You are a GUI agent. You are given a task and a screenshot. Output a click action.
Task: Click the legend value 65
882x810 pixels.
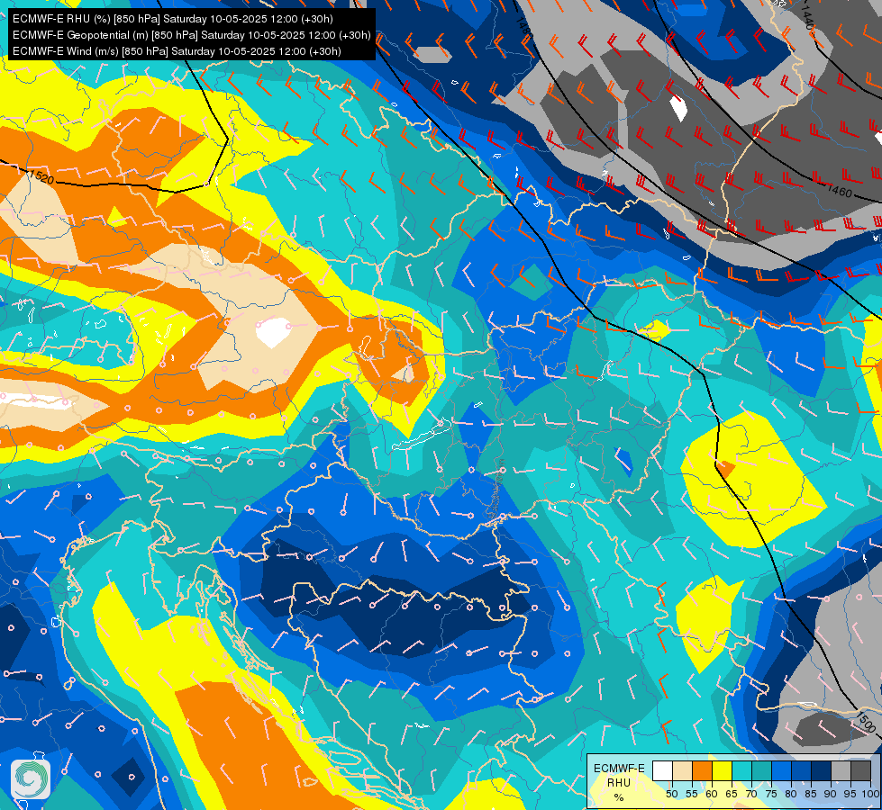[732, 794]
